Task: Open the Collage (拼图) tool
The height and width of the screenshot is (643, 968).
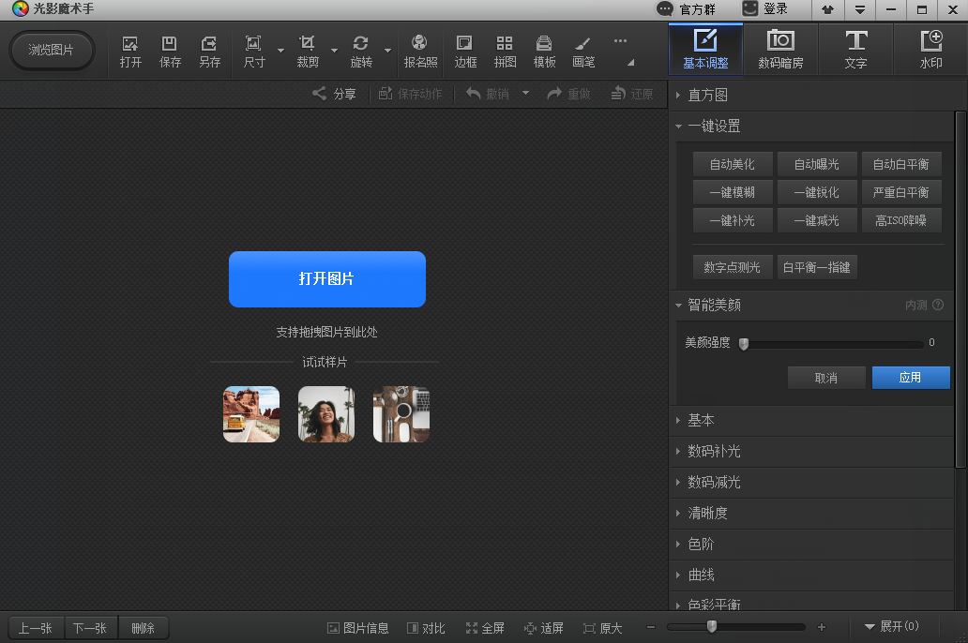Action: (505, 51)
